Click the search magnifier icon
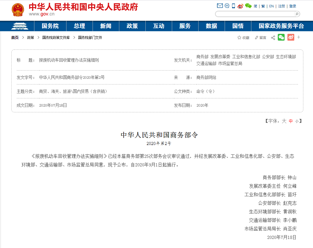313x248 pixels. coord(297,14)
